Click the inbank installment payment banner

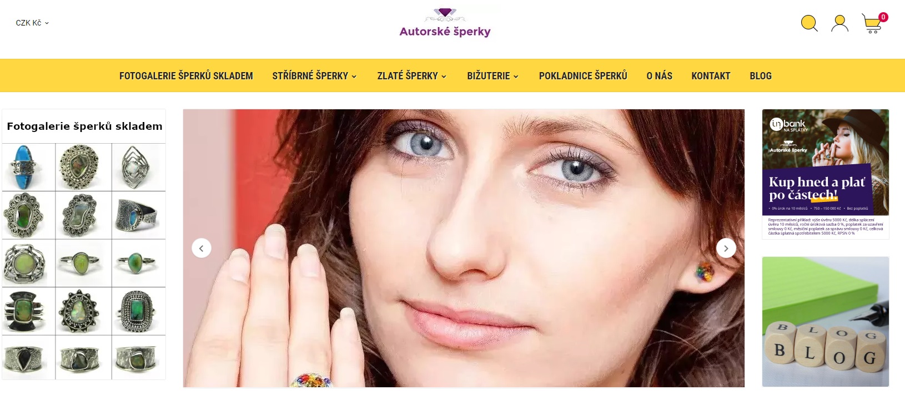(x=826, y=174)
